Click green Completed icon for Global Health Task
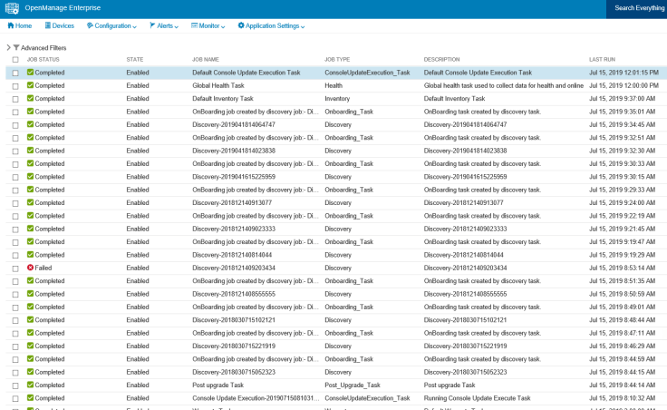Screen dimensions: 667x410 (x=30, y=85)
